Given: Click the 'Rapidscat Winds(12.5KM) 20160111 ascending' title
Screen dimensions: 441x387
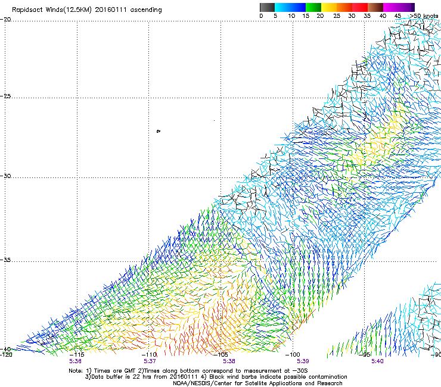Looking at the screenshot, I should coord(87,10).
